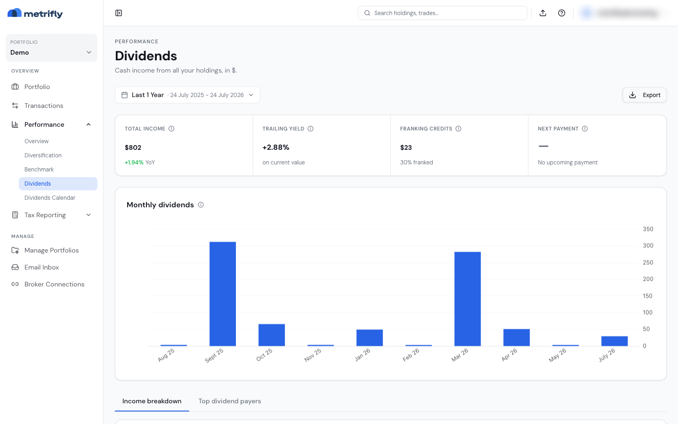Image resolution: width=678 pixels, height=424 pixels.
Task: Expand the Tax Reporting section chevron
Action: [89, 215]
